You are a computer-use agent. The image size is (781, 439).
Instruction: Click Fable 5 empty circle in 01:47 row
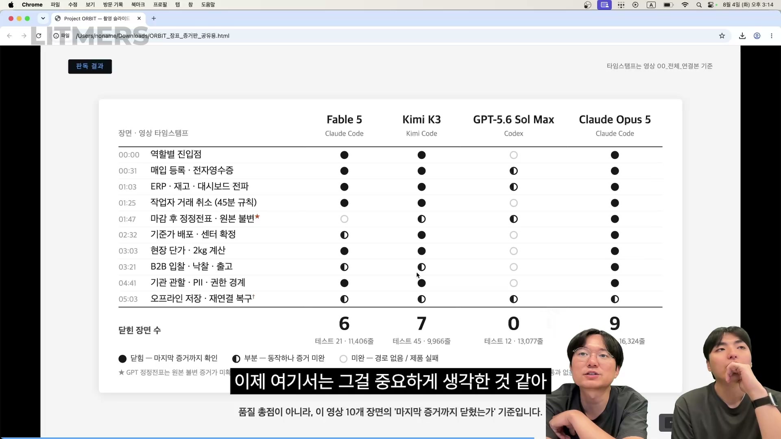(x=344, y=219)
